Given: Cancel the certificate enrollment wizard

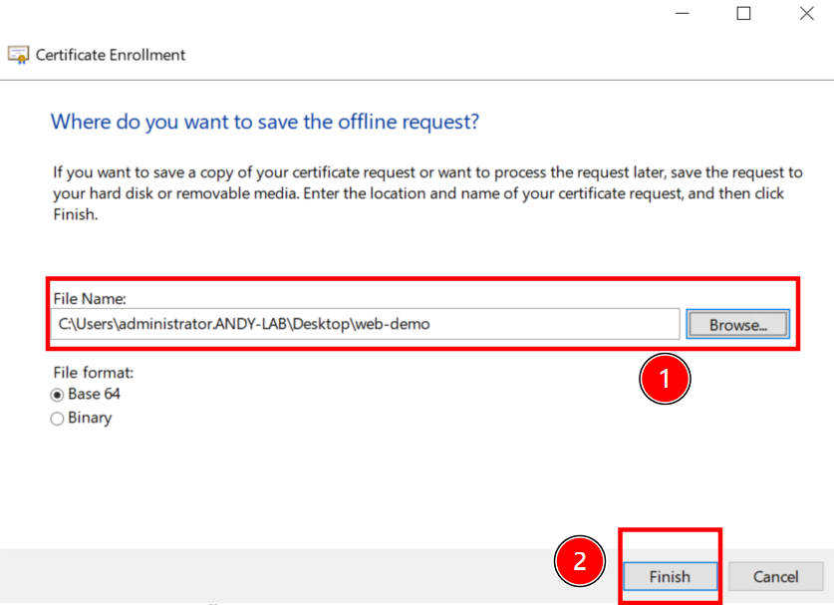Looking at the screenshot, I should coord(775,576).
